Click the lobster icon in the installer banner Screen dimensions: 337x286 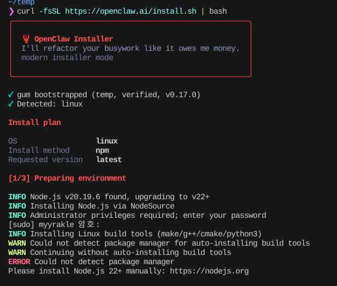[26, 39]
